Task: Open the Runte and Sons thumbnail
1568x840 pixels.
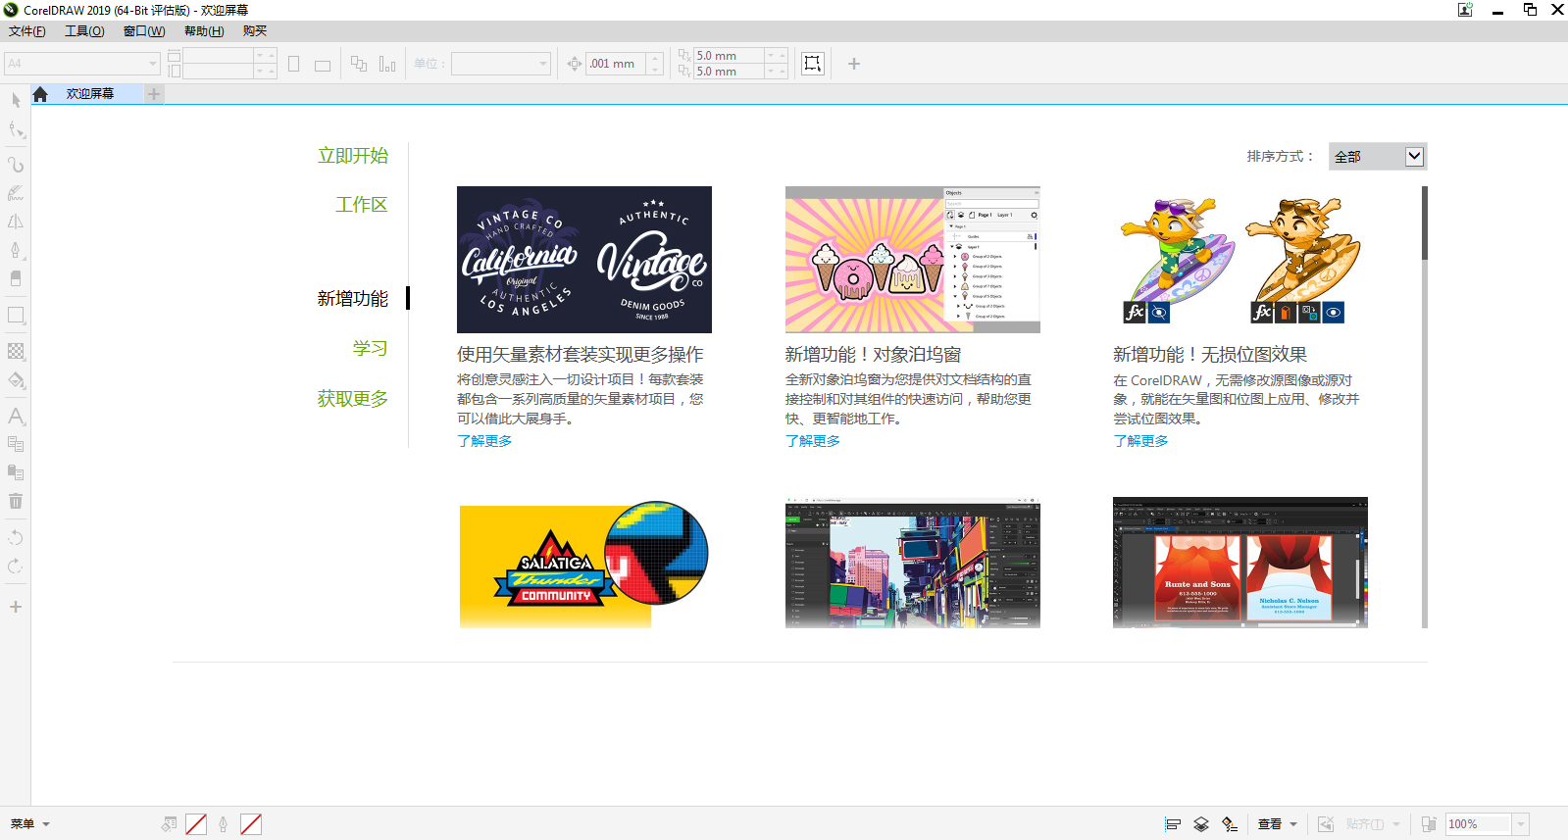Action: point(1240,563)
